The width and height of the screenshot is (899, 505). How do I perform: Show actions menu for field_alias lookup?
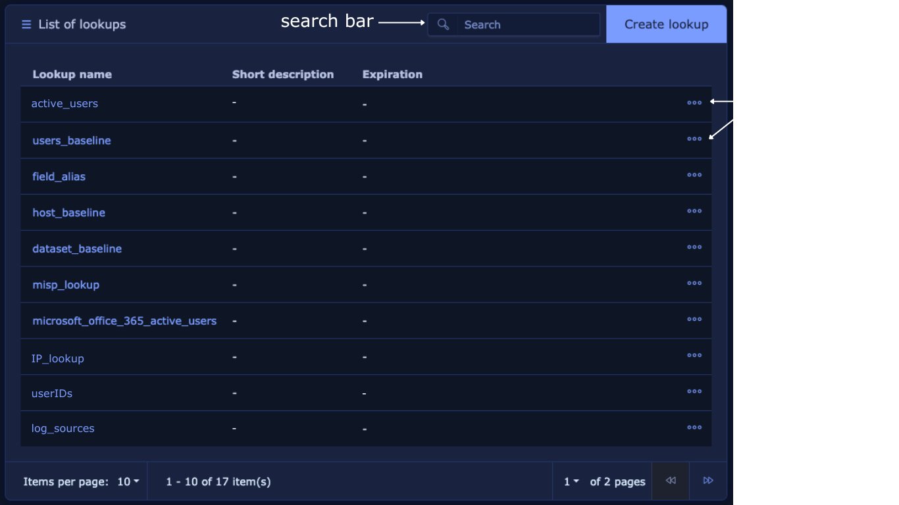point(694,176)
